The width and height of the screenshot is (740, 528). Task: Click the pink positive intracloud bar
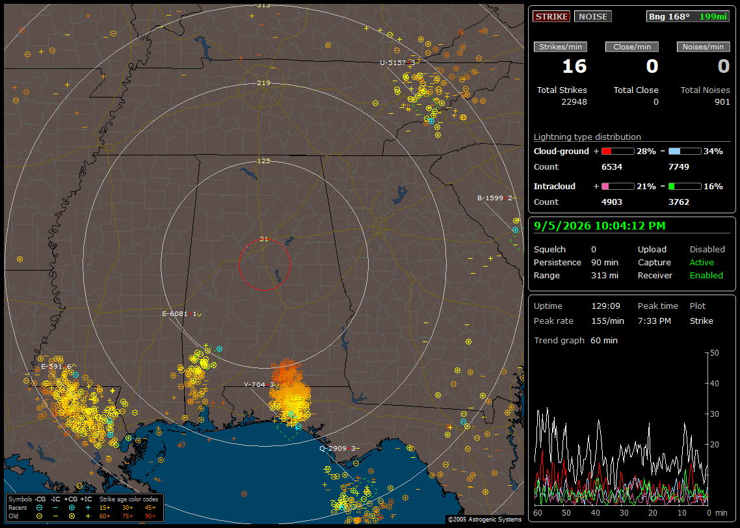[x=618, y=187]
